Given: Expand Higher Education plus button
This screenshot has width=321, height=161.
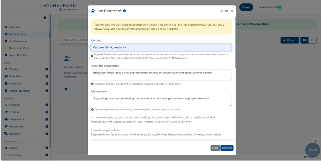Looking at the screenshot, I should [47, 91].
